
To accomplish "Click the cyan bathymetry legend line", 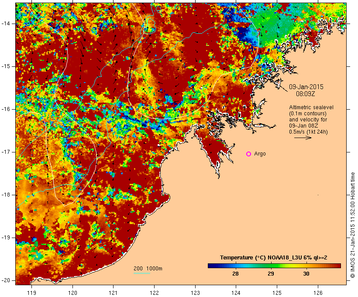I will [x=141, y=273].
